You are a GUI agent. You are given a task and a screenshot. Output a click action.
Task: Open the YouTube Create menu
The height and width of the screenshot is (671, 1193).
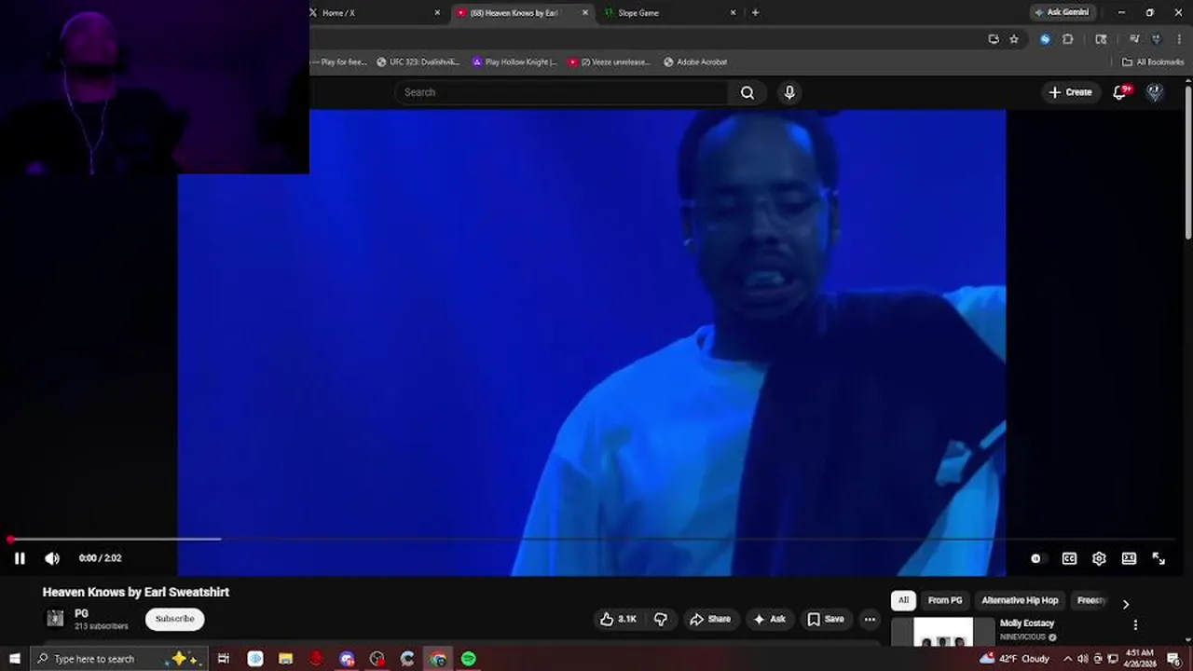point(1070,92)
